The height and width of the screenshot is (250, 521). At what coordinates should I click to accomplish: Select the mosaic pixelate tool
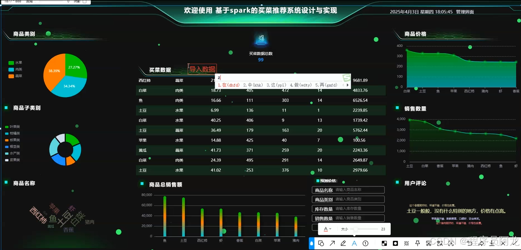click(384, 243)
